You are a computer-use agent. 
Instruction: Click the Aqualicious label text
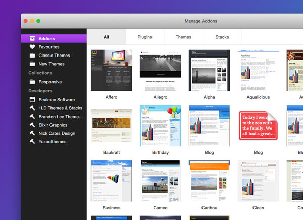click(x=258, y=97)
